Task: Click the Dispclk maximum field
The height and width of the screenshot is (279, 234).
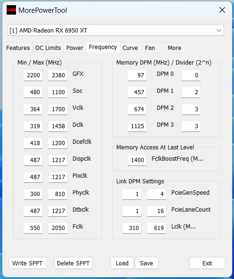Action: (x=58, y=160)
